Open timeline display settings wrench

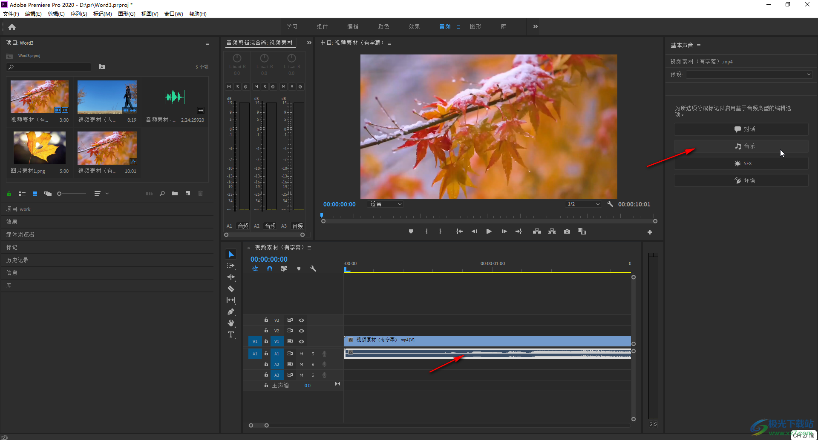point(313,269)
